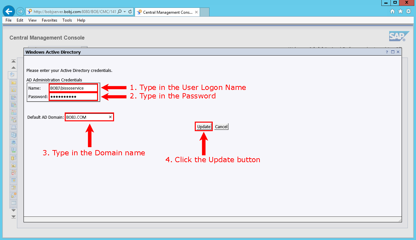Open browser Favorites star icon
Screen dimensions: 416x240
pyautogui.click(x=401, y=11)
